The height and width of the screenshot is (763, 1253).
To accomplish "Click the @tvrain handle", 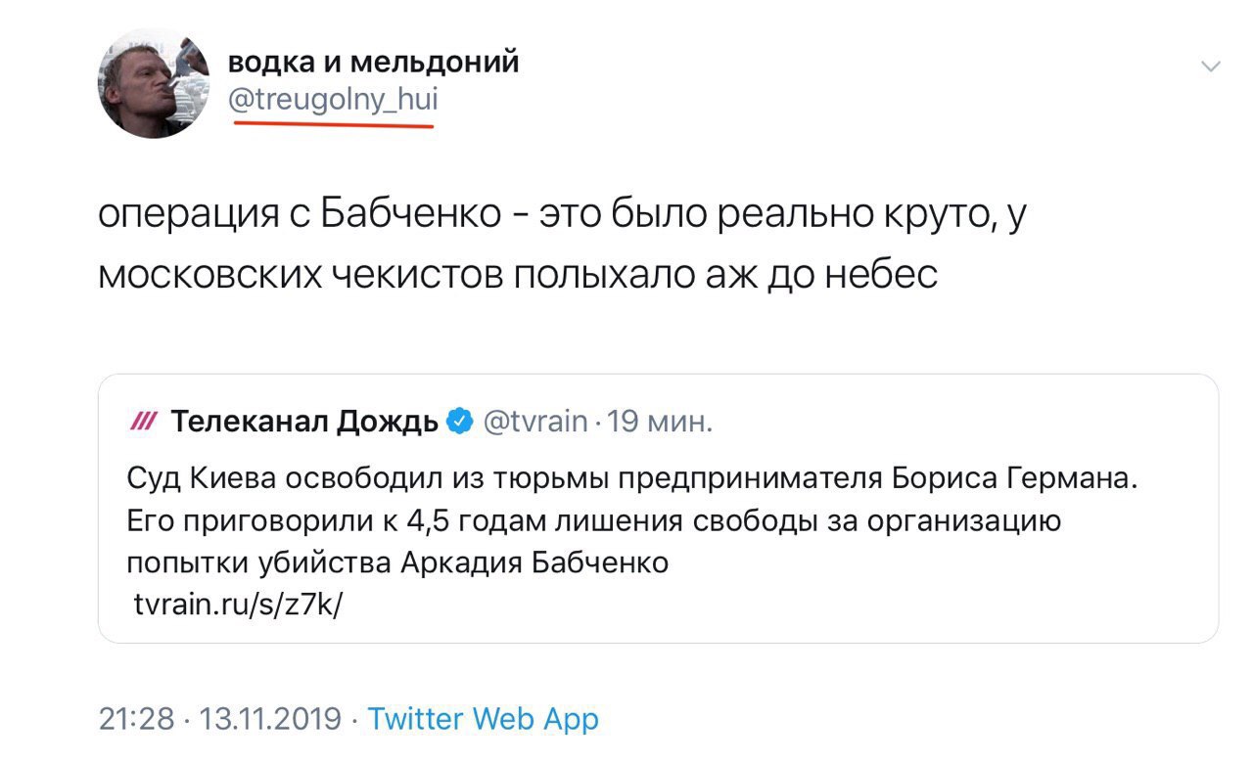I will [534, 423].
